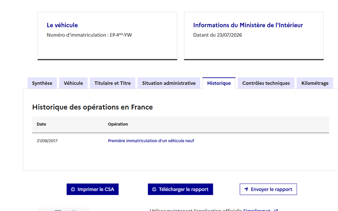The width and height of the screenshot is (338, 211).
Task: Click the printer icon in Imprimer le CSA
Action: click(x=73, y=189)
